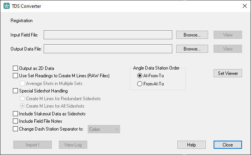Click the TDS Converter app icon

coord(7,6)
